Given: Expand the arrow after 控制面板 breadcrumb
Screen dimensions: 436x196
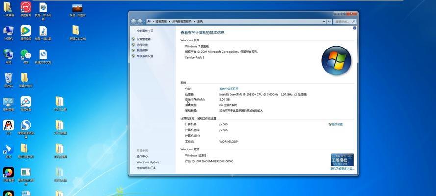Looking at the screenshot, I should click(169, 22).
